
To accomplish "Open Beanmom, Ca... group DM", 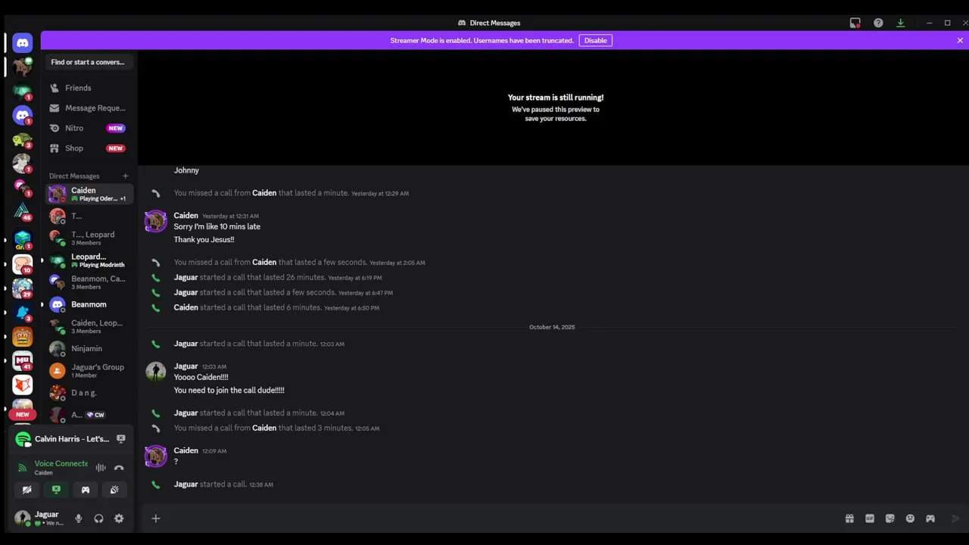I will 89,282.
